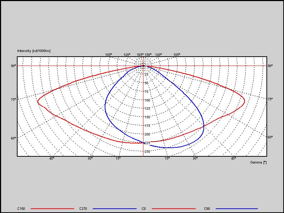Click the 90° label on right edge
This screenshot has width=284, height=213.
tap(270, 66)
